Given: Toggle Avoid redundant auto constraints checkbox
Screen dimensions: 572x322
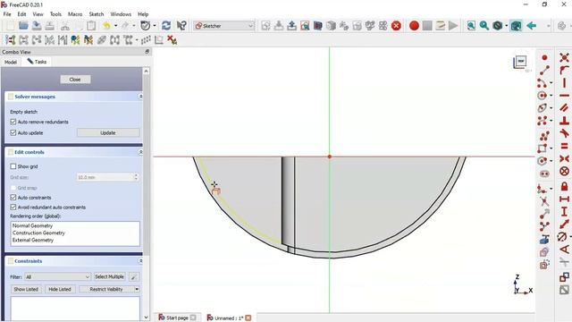Looking at the screenshot, I should [13, 207].
